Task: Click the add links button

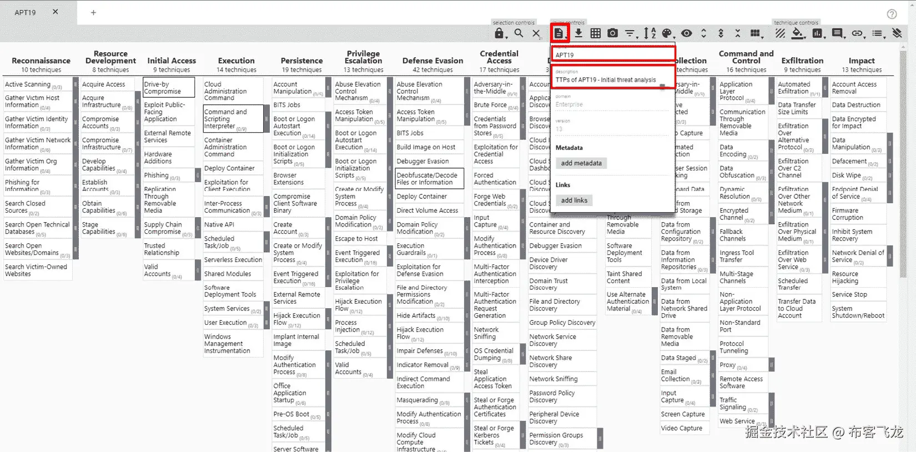Action: tap(574, 200)
